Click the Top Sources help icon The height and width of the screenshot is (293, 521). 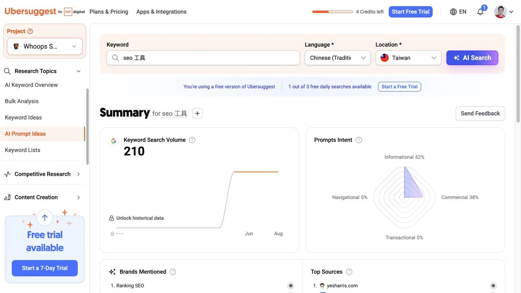349,272
